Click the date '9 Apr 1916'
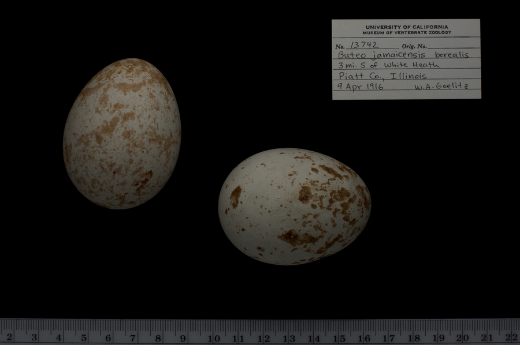The image size is (520, 345). click(x=360, y=87)
